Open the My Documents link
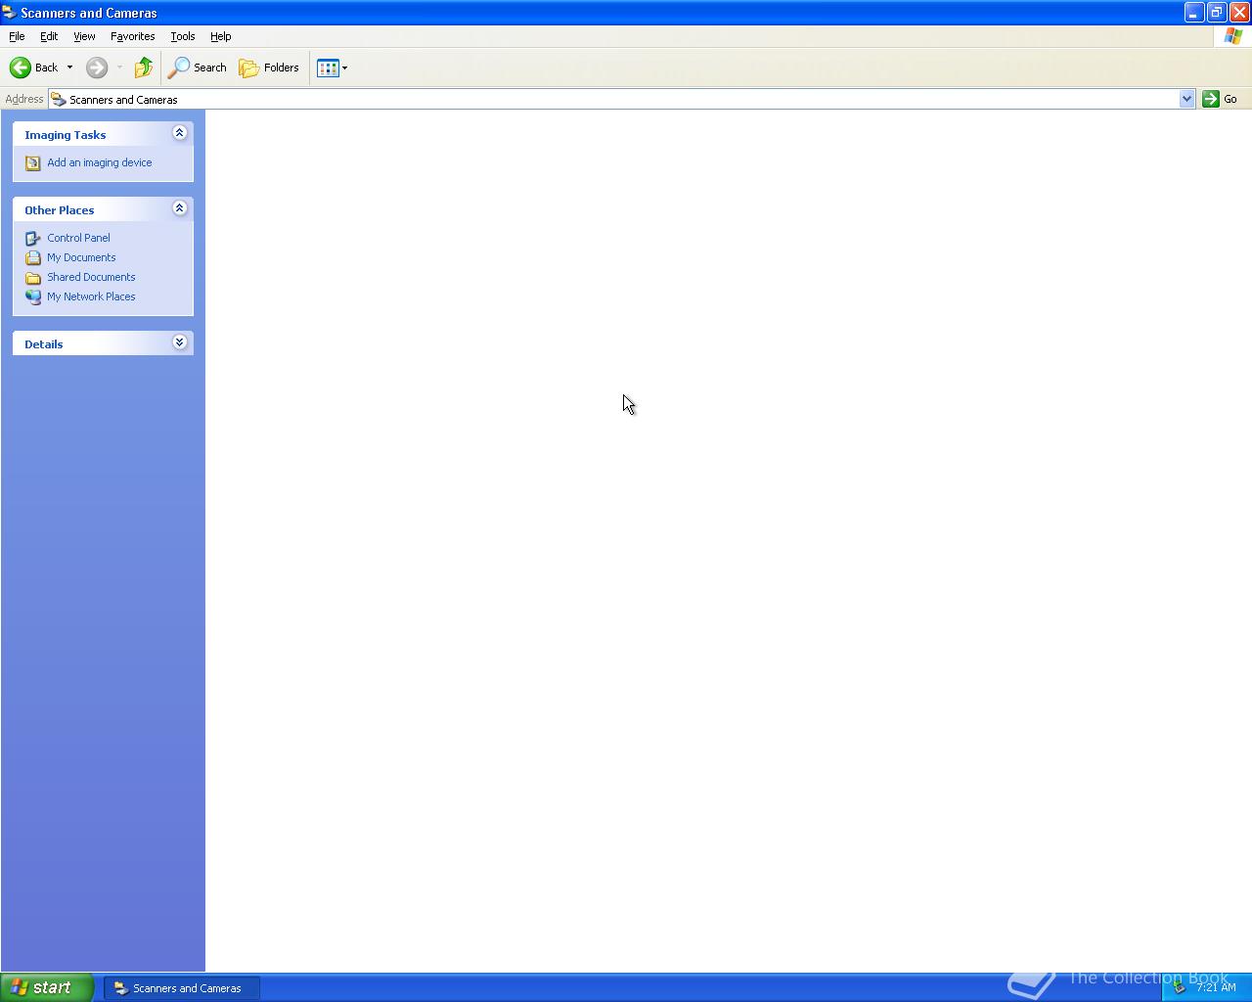The width and height of the screenshot is (1252, 1002). pyautogui.click(x=81, y=257)
